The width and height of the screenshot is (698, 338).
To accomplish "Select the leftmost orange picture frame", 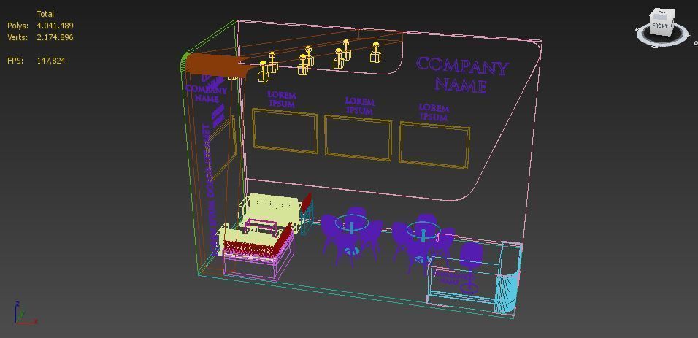I will tap(285, 131).
